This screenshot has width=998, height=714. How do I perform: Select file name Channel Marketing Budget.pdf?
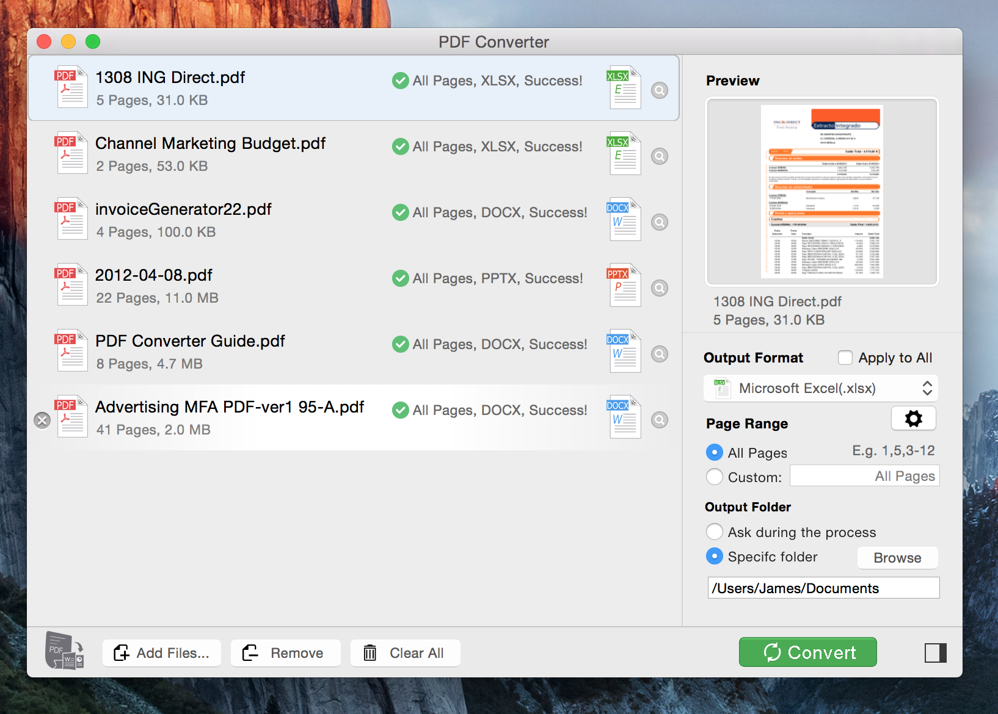[x=210, y=143]
